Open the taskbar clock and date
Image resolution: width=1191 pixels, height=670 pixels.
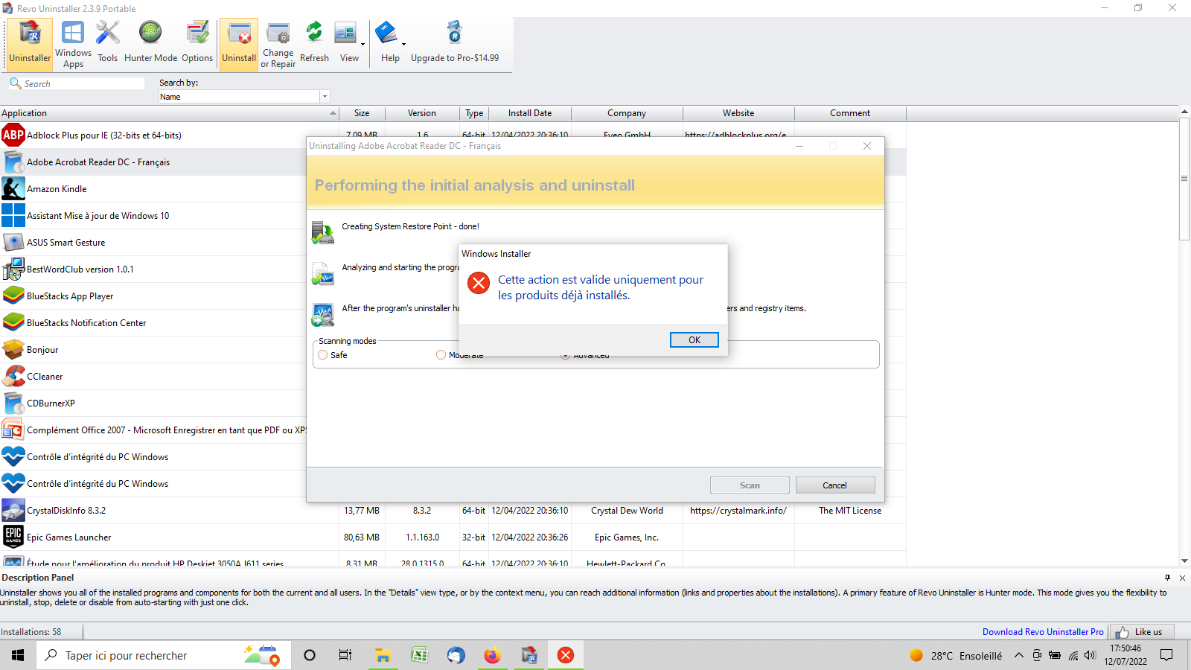[1125, 655]
